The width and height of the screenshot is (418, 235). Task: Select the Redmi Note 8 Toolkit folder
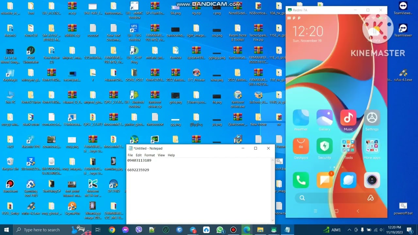tap(237, 33)
